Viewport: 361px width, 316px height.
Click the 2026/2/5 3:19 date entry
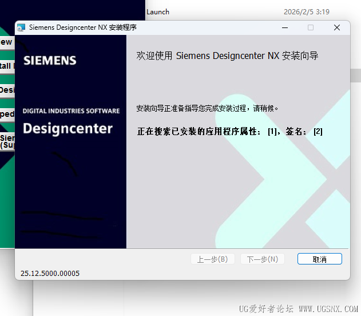(x=307, y=12)
